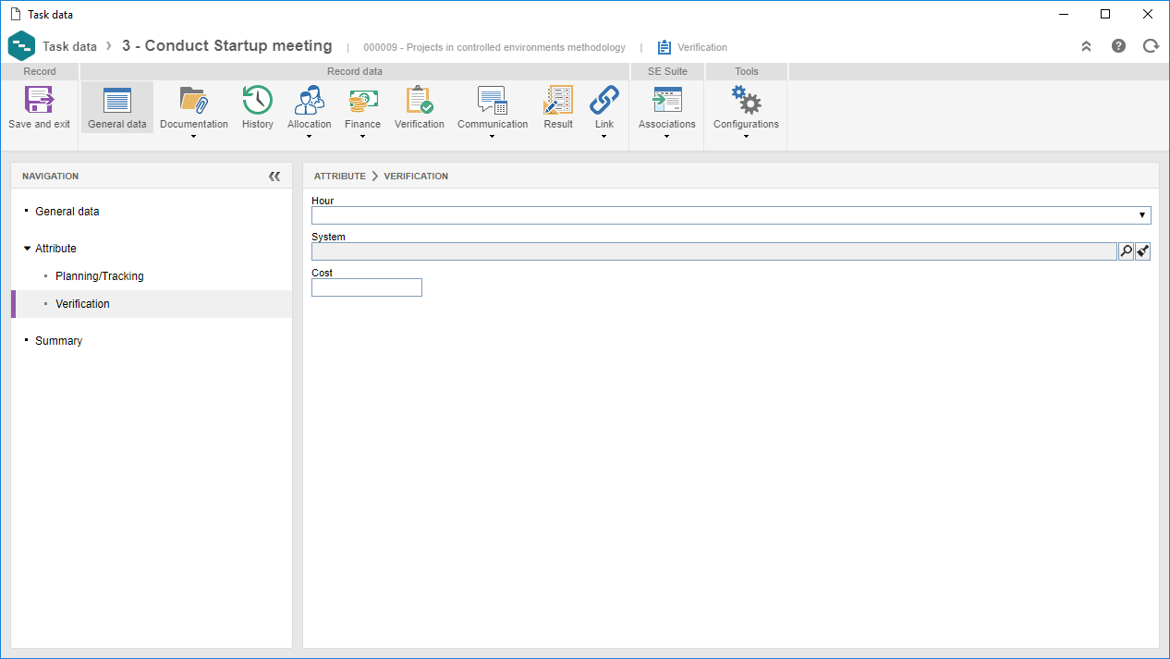Expand the Finance dropdown arrow

coord(363,137)
